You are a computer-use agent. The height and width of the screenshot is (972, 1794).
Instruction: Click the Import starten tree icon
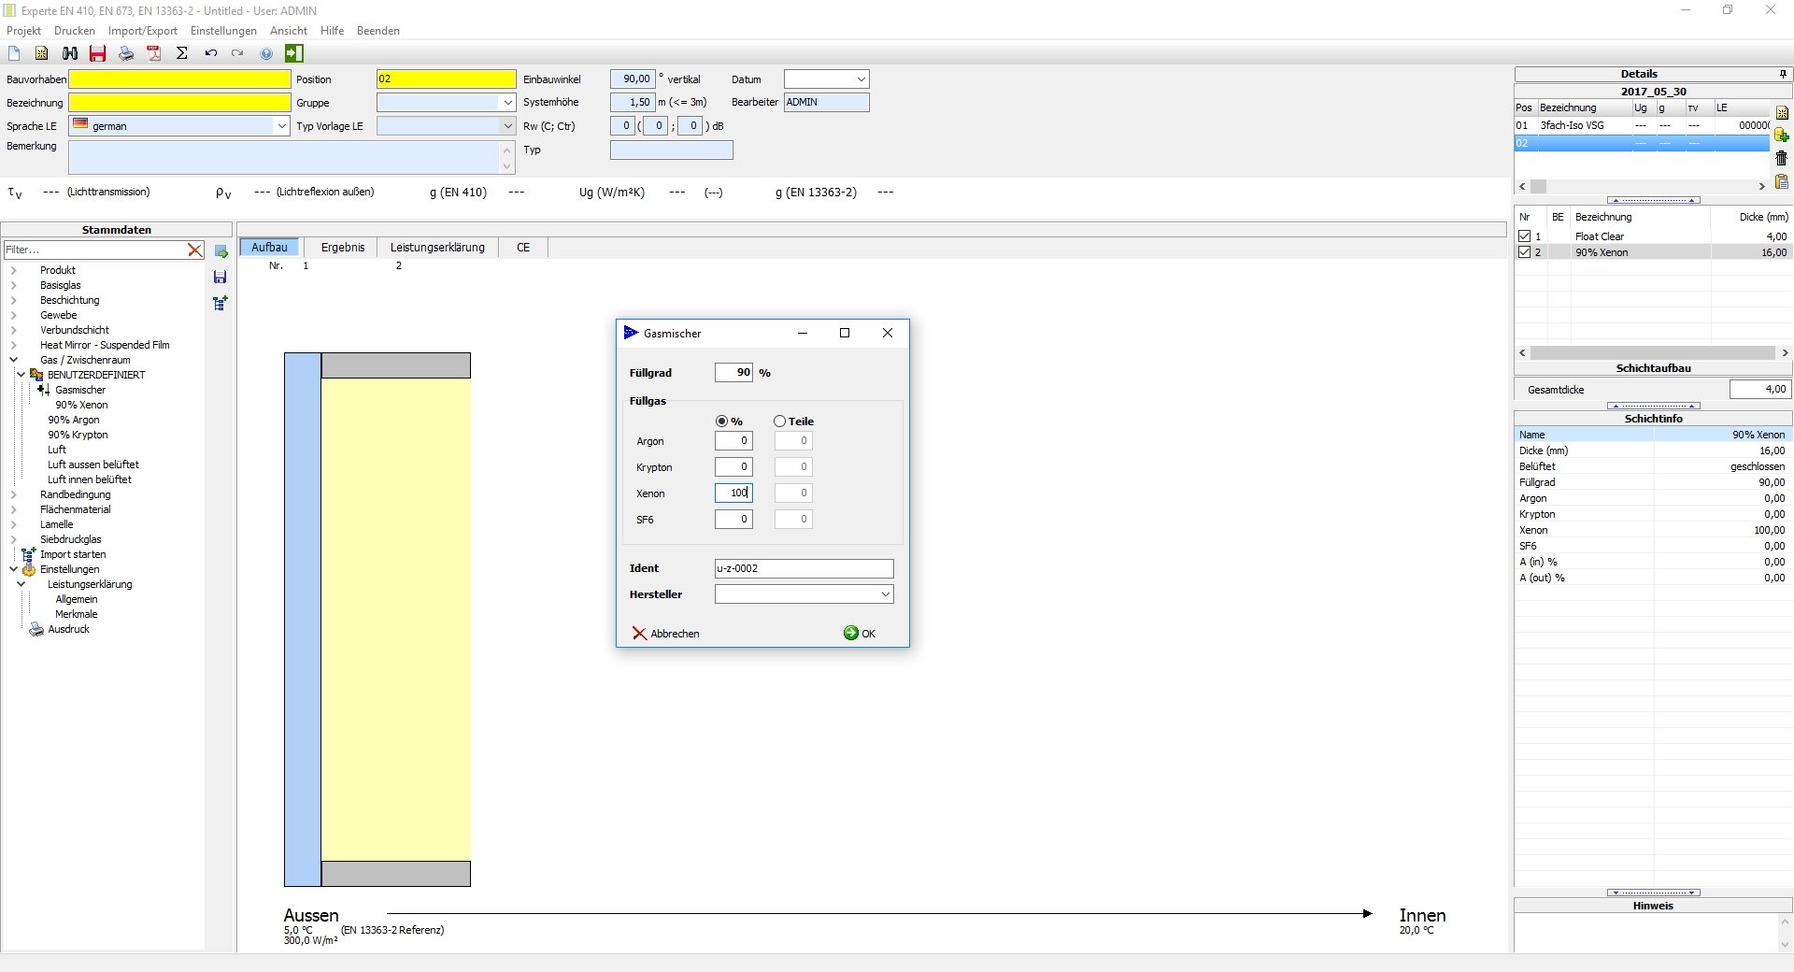point(29,554)
